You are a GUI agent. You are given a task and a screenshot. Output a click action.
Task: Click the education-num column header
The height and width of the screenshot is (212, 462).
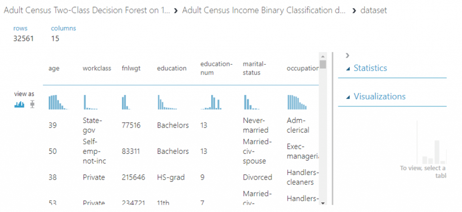[x=217, y=68]
